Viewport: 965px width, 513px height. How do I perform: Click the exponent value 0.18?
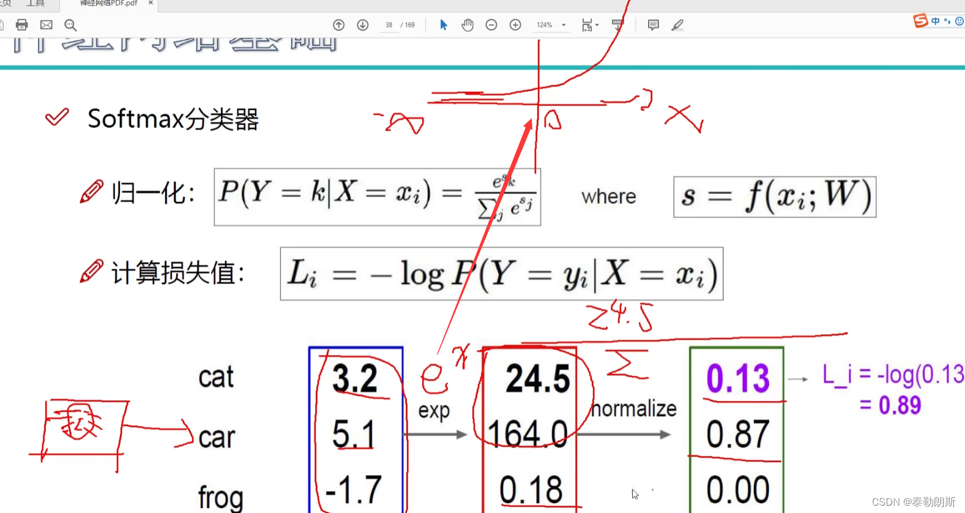[x=531, y=490]
